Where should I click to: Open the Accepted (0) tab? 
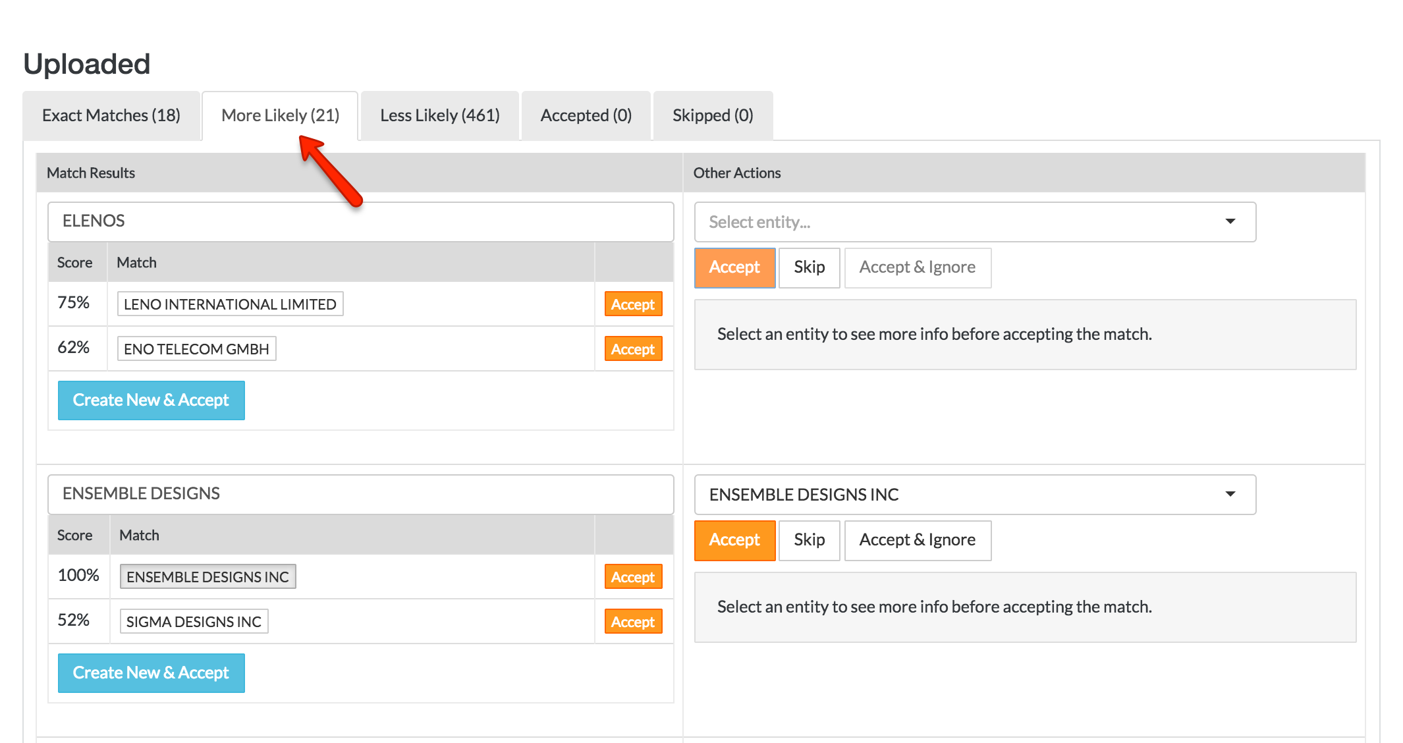pos(586,116)
